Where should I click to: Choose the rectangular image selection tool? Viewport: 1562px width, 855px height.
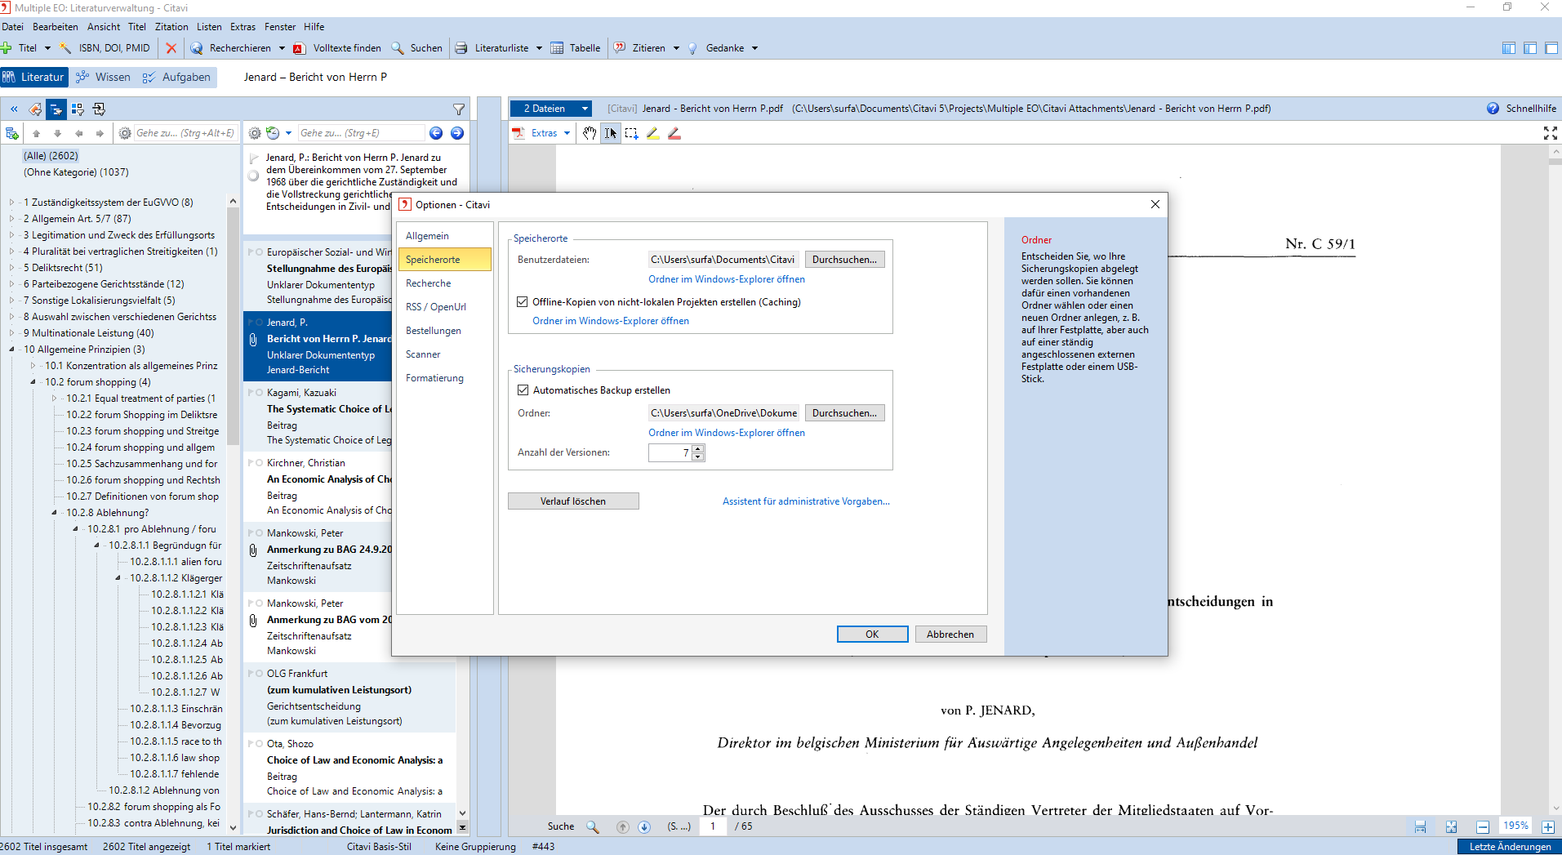coord(631,133)
